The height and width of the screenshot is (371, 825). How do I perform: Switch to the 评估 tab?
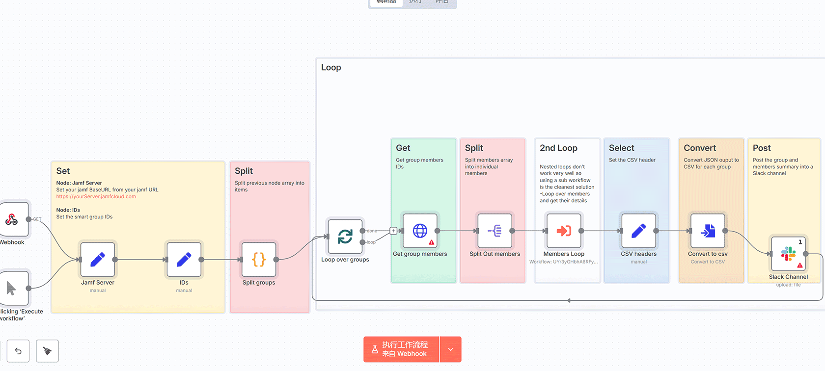tap(441, 2)
